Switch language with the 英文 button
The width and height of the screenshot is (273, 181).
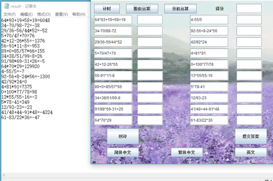pyautogui.click(x=251, y=152)
